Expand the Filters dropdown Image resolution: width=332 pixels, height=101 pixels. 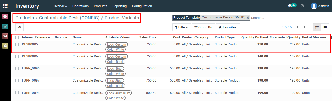point(181,27)
